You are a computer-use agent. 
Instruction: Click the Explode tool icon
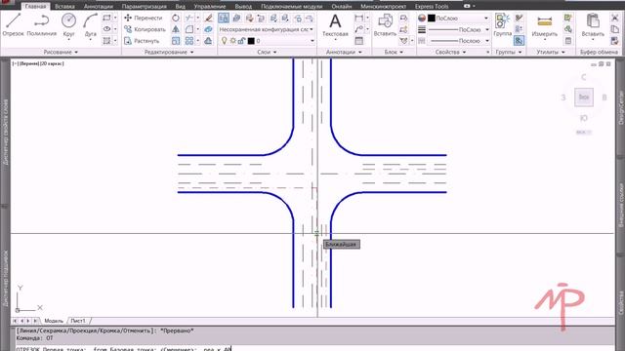click(x=208, y=29)
